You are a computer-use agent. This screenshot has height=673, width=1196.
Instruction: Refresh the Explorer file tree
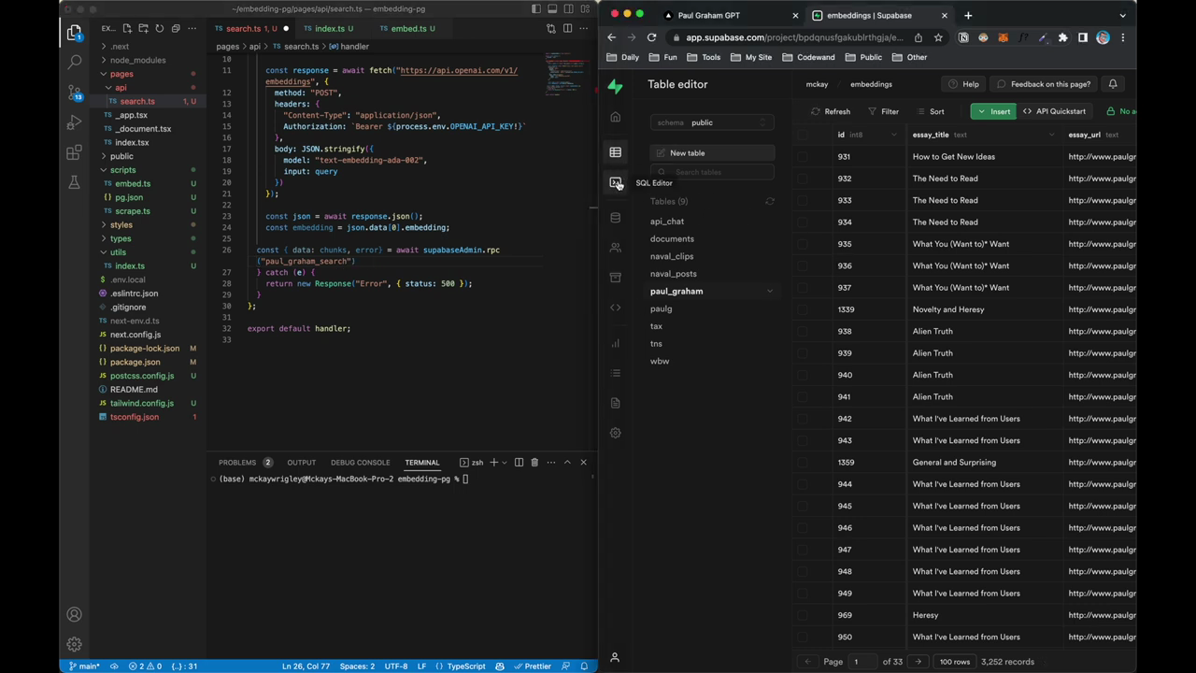point(159,29)
